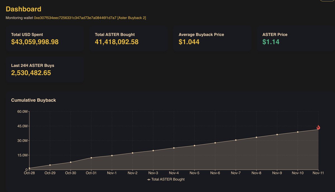Click the Nov-1 data point
The height and width of the screenshot is (192, 335).
coord(112,155)
